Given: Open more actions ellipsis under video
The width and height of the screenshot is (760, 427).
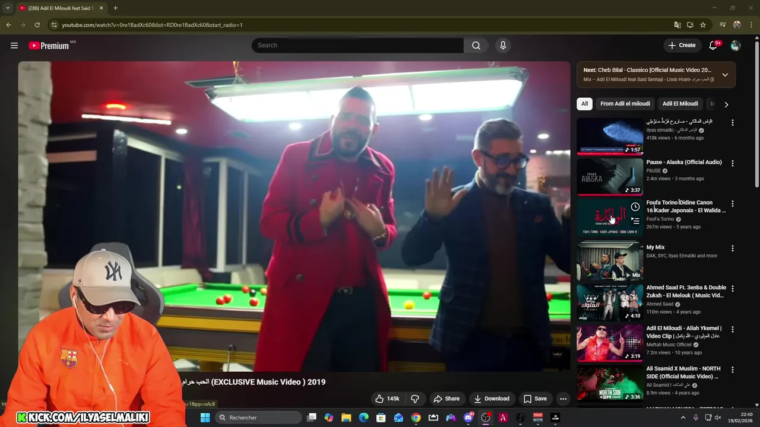Looking at the screenshot, I should [563, 399].
